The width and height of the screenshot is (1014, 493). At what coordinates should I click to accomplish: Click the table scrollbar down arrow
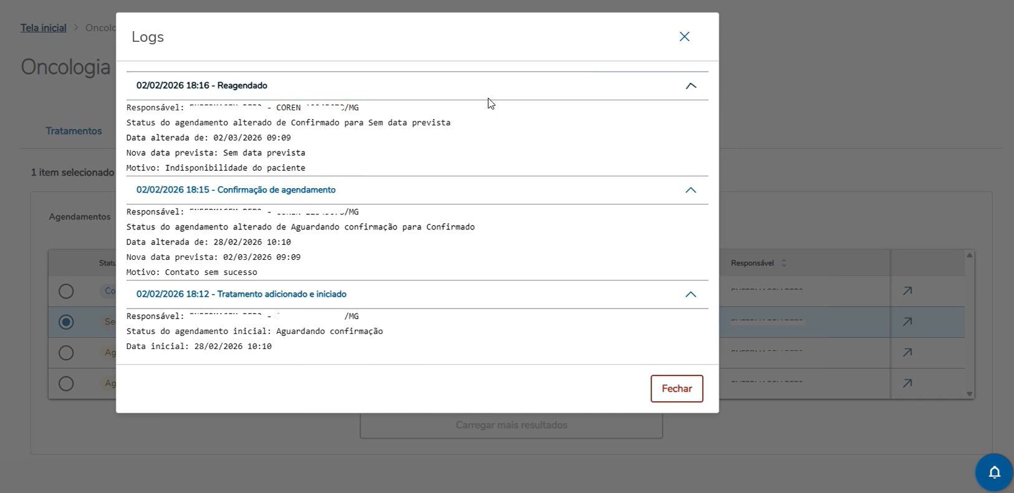coord(969,394)
